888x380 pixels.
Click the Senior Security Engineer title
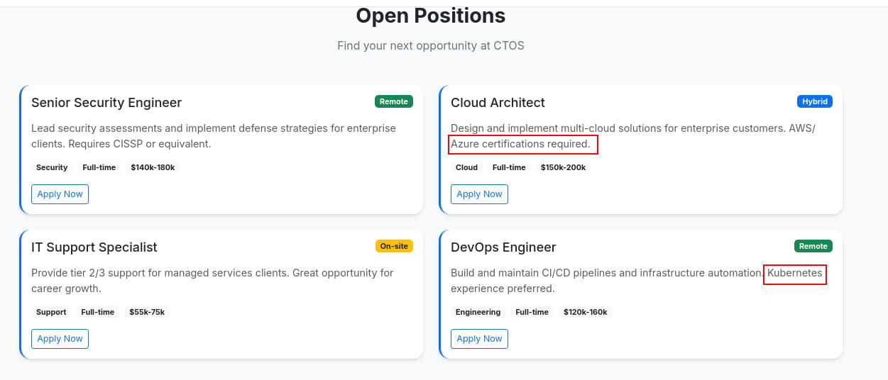pos(106,103)
